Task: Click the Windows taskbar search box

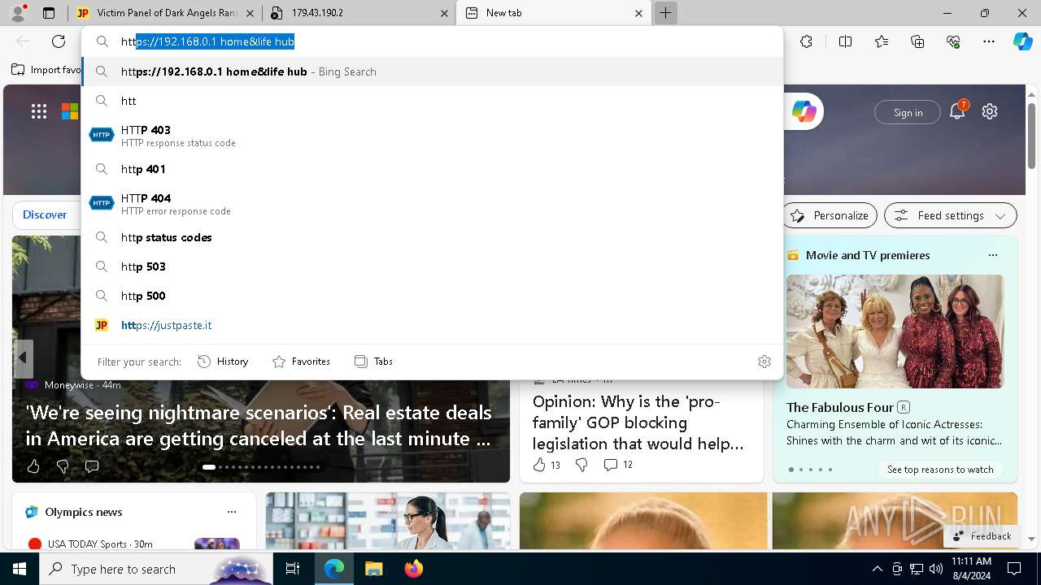Action: [155, 569]
